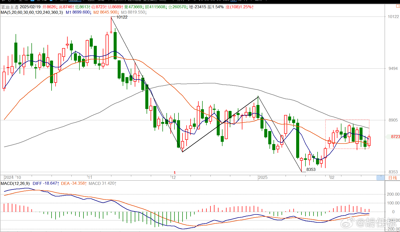Viewport: 400px width, 232px height.
Task: Click the 10122 level on price axis
Action: (393, 17)
